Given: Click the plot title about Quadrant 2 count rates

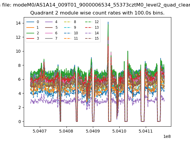Looking at the screenshot, I should 97,13.
